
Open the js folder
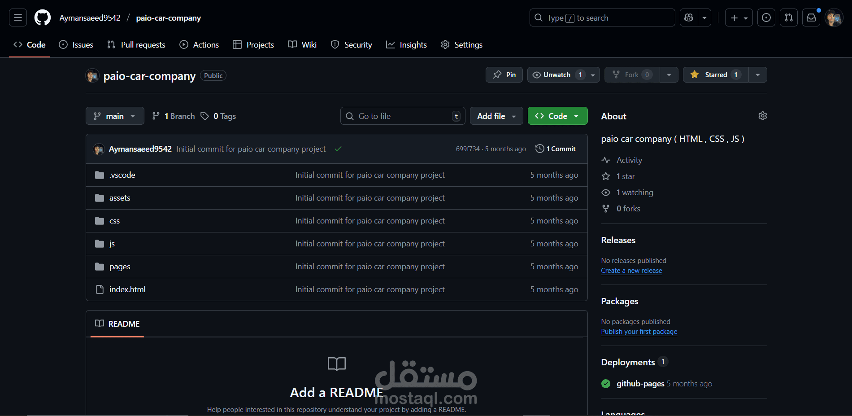pos(112,244)
